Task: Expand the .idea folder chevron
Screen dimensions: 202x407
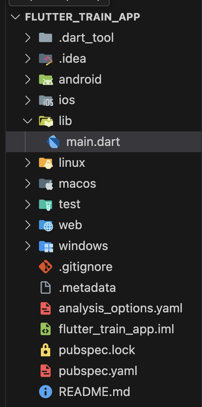Action: [x=28, y=58]
